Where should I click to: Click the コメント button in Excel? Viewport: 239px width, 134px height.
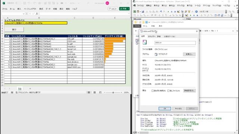click(113, 9)
